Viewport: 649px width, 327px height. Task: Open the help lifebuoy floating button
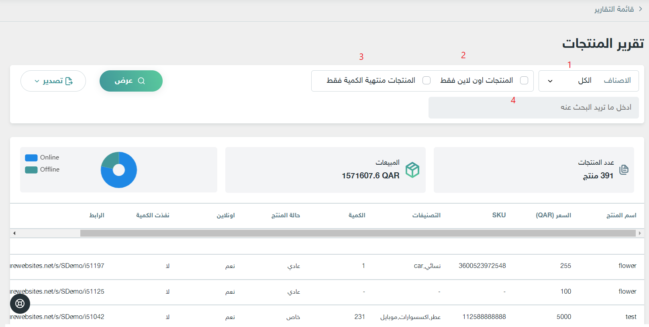pos(20,304)
